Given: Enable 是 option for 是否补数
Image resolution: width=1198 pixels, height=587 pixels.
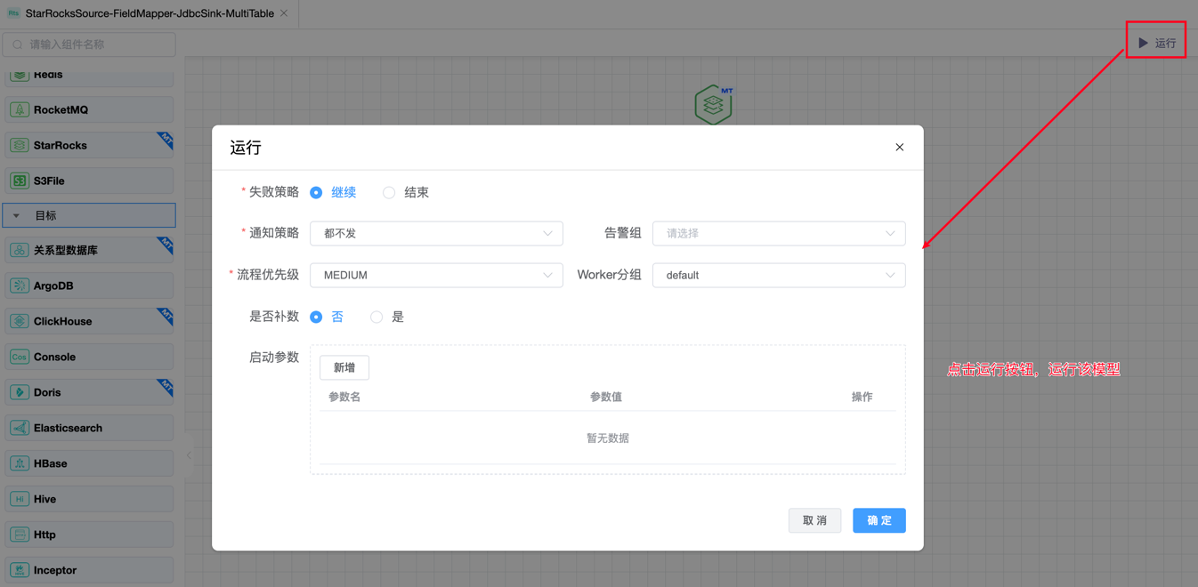Looking at the screenshot, I should 376,317.
